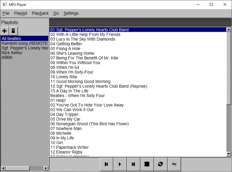Select 02 You've Got To Hide Your Love Away
The image size is (232, 172).
tap(138, 105)
